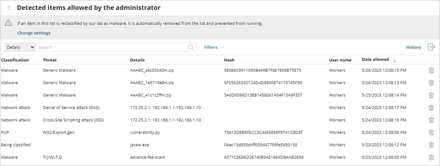This screenshot has height=166, width=440.
Task: Click the Hash column header
Action: click(229, 60)
